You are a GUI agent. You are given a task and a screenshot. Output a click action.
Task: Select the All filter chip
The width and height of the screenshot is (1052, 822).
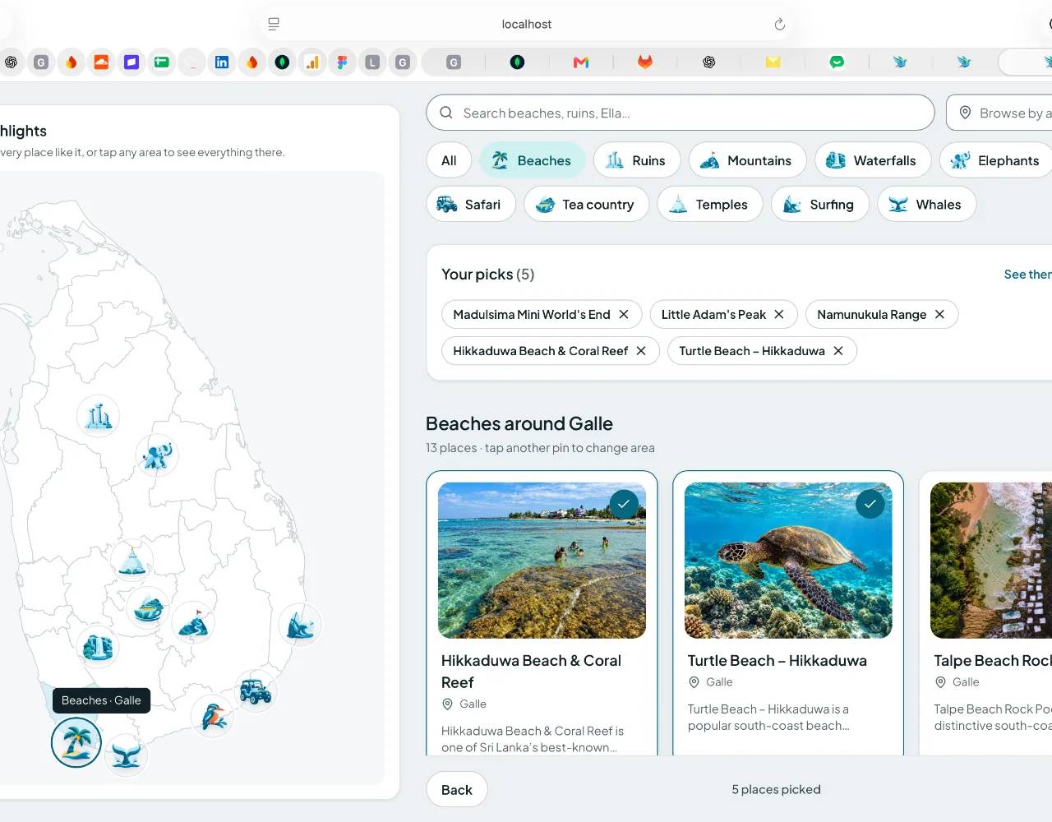449,160
